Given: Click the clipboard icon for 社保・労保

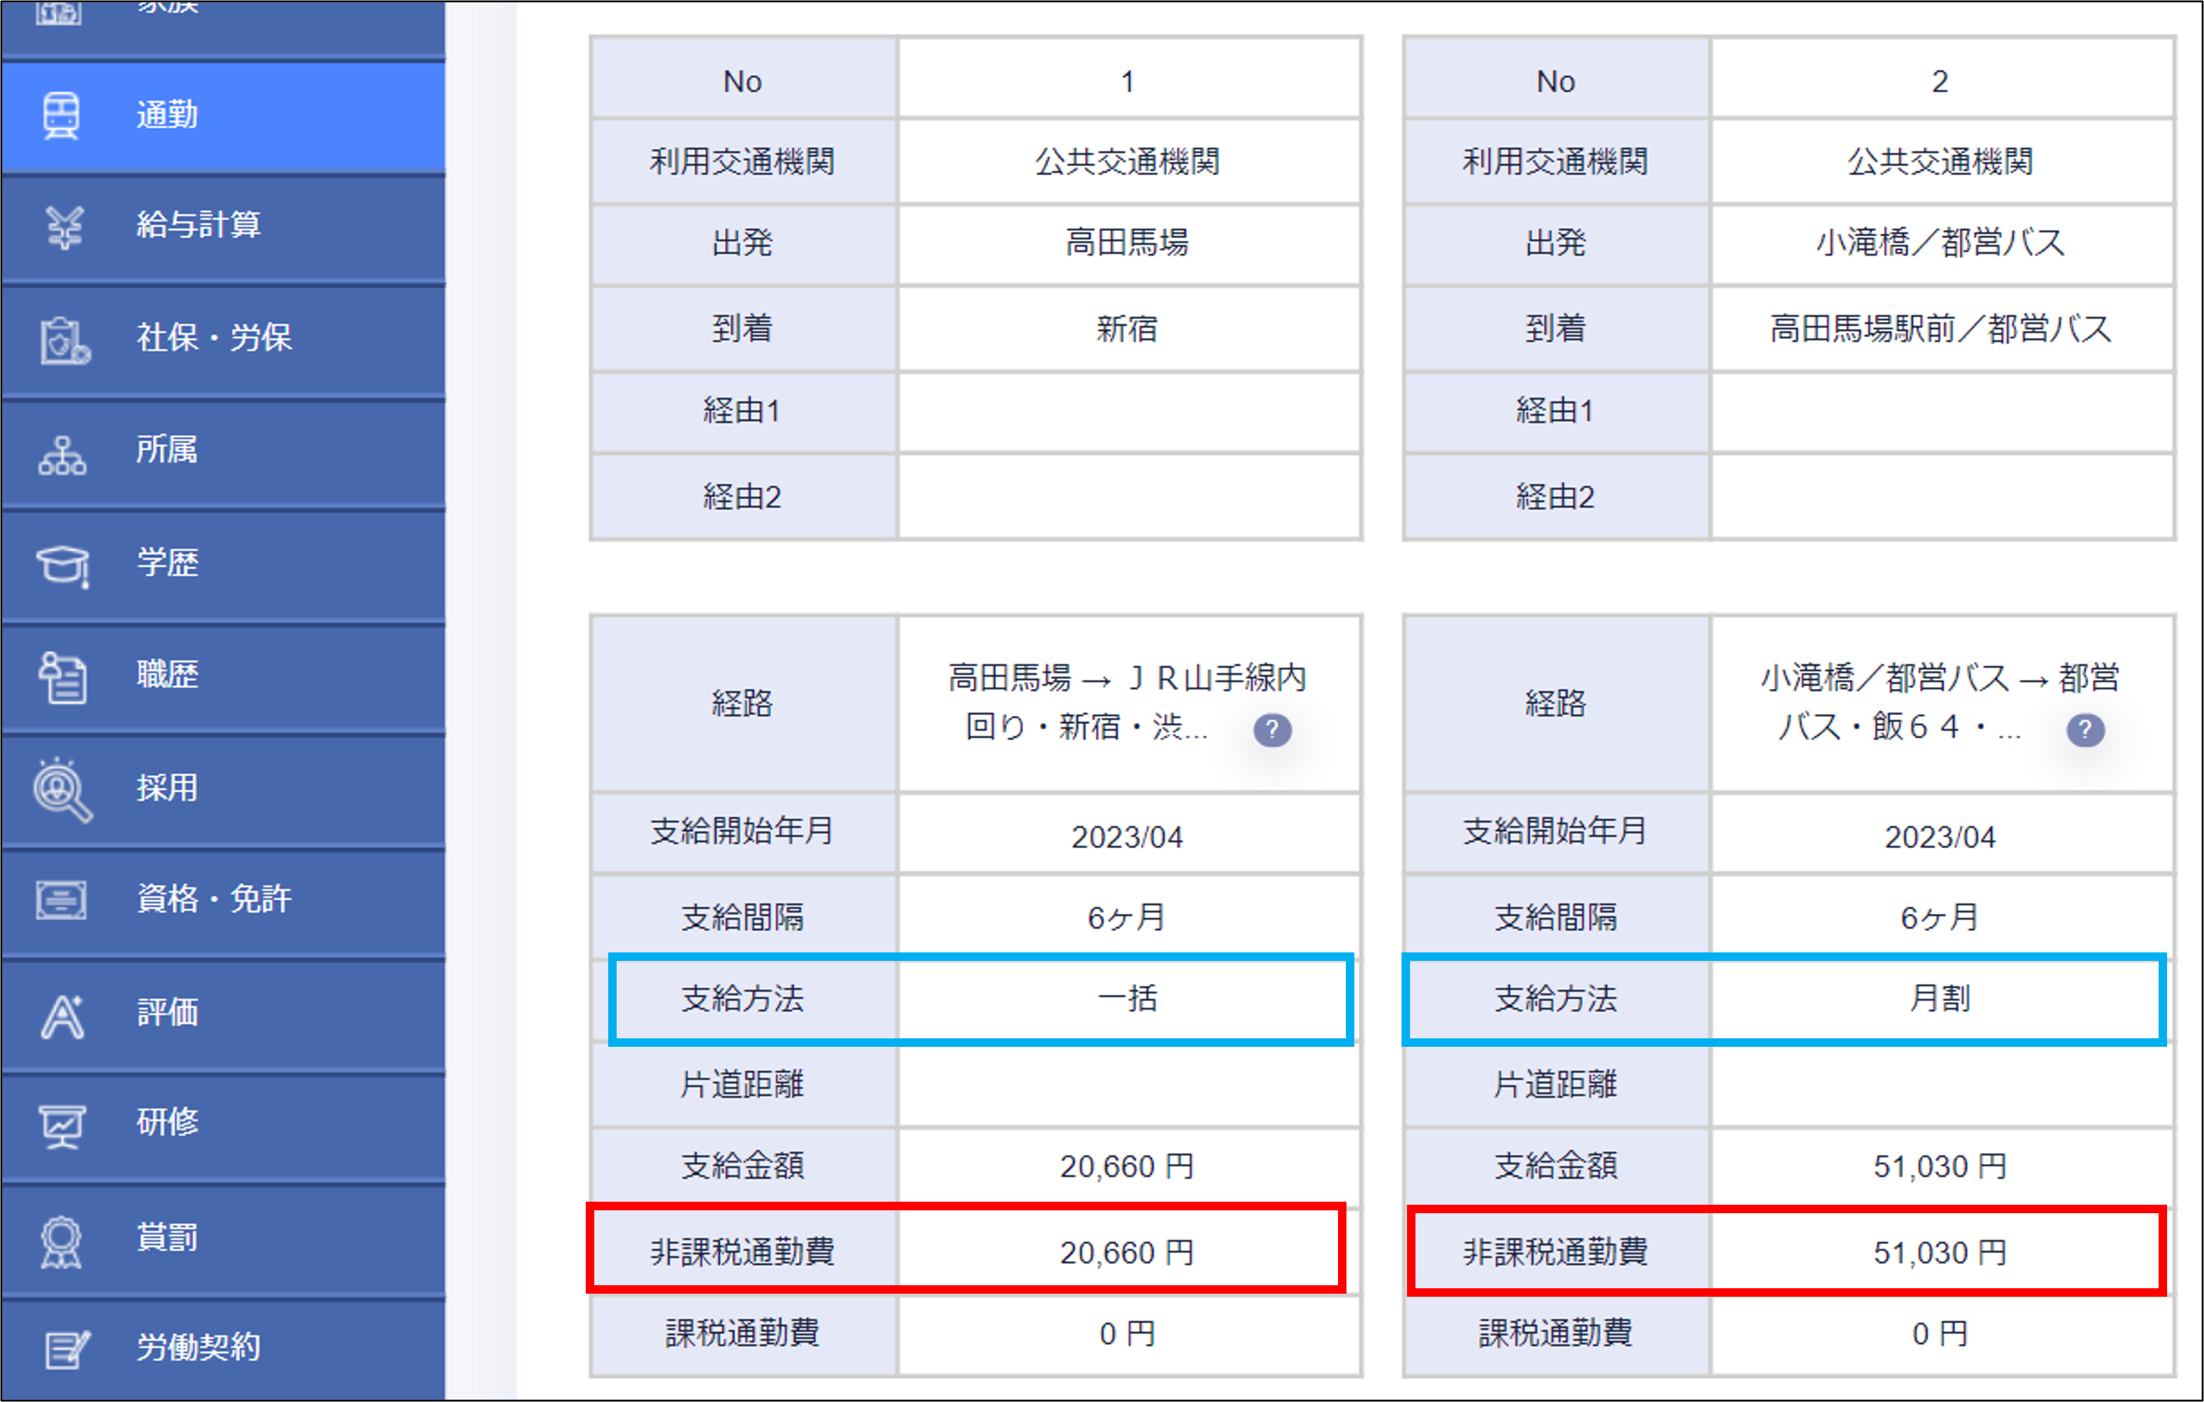Looking at the screenshot, I should 63,341.
